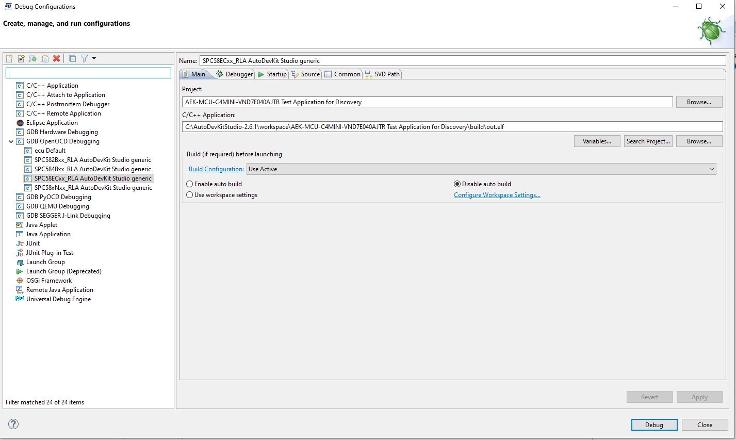This screenshot has width=736, height=440.
Task: Click Browse next to Project field
Action: pos(699,102)
